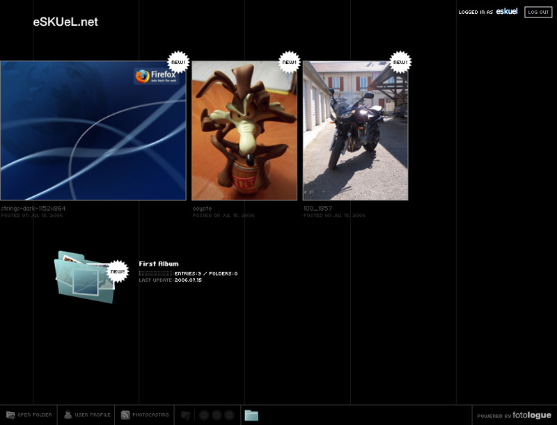Click the '100_1857' photo caption

tap(317, 208)
